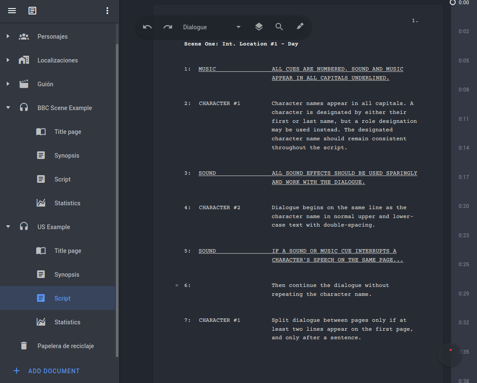The width and height of the screenshot is (477, 383).
Task: Open Title page under US Example
Action: pyautogui.click(x=57, y=250)
